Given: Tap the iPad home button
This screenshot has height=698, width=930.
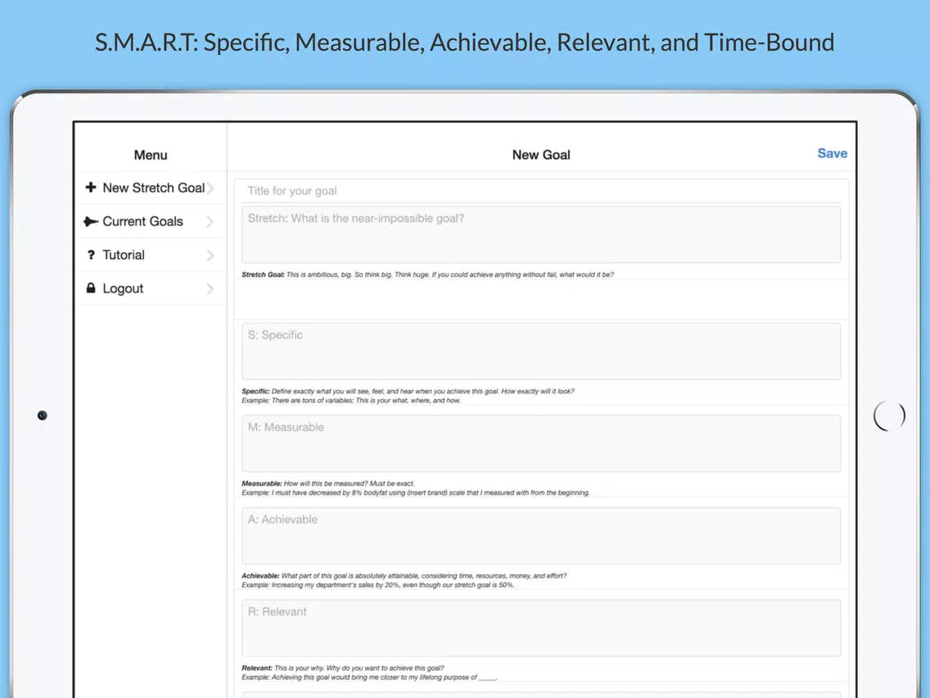Looking at the screenshot, I should (x=889, y=415).
